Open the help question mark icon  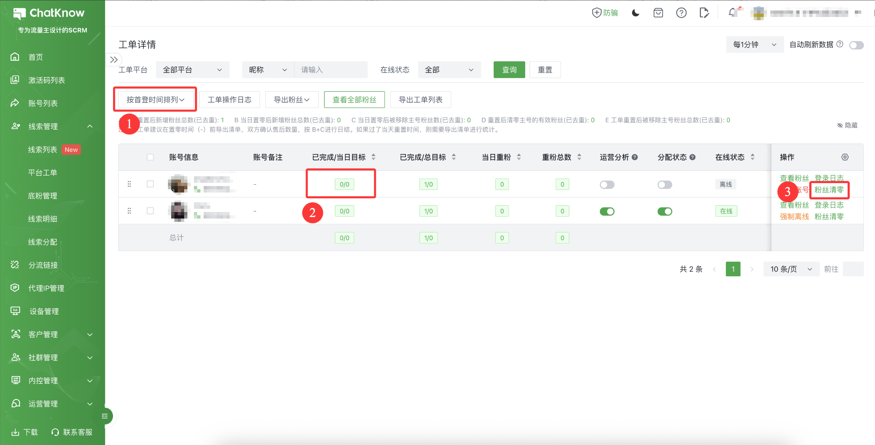tap(681, 13)
